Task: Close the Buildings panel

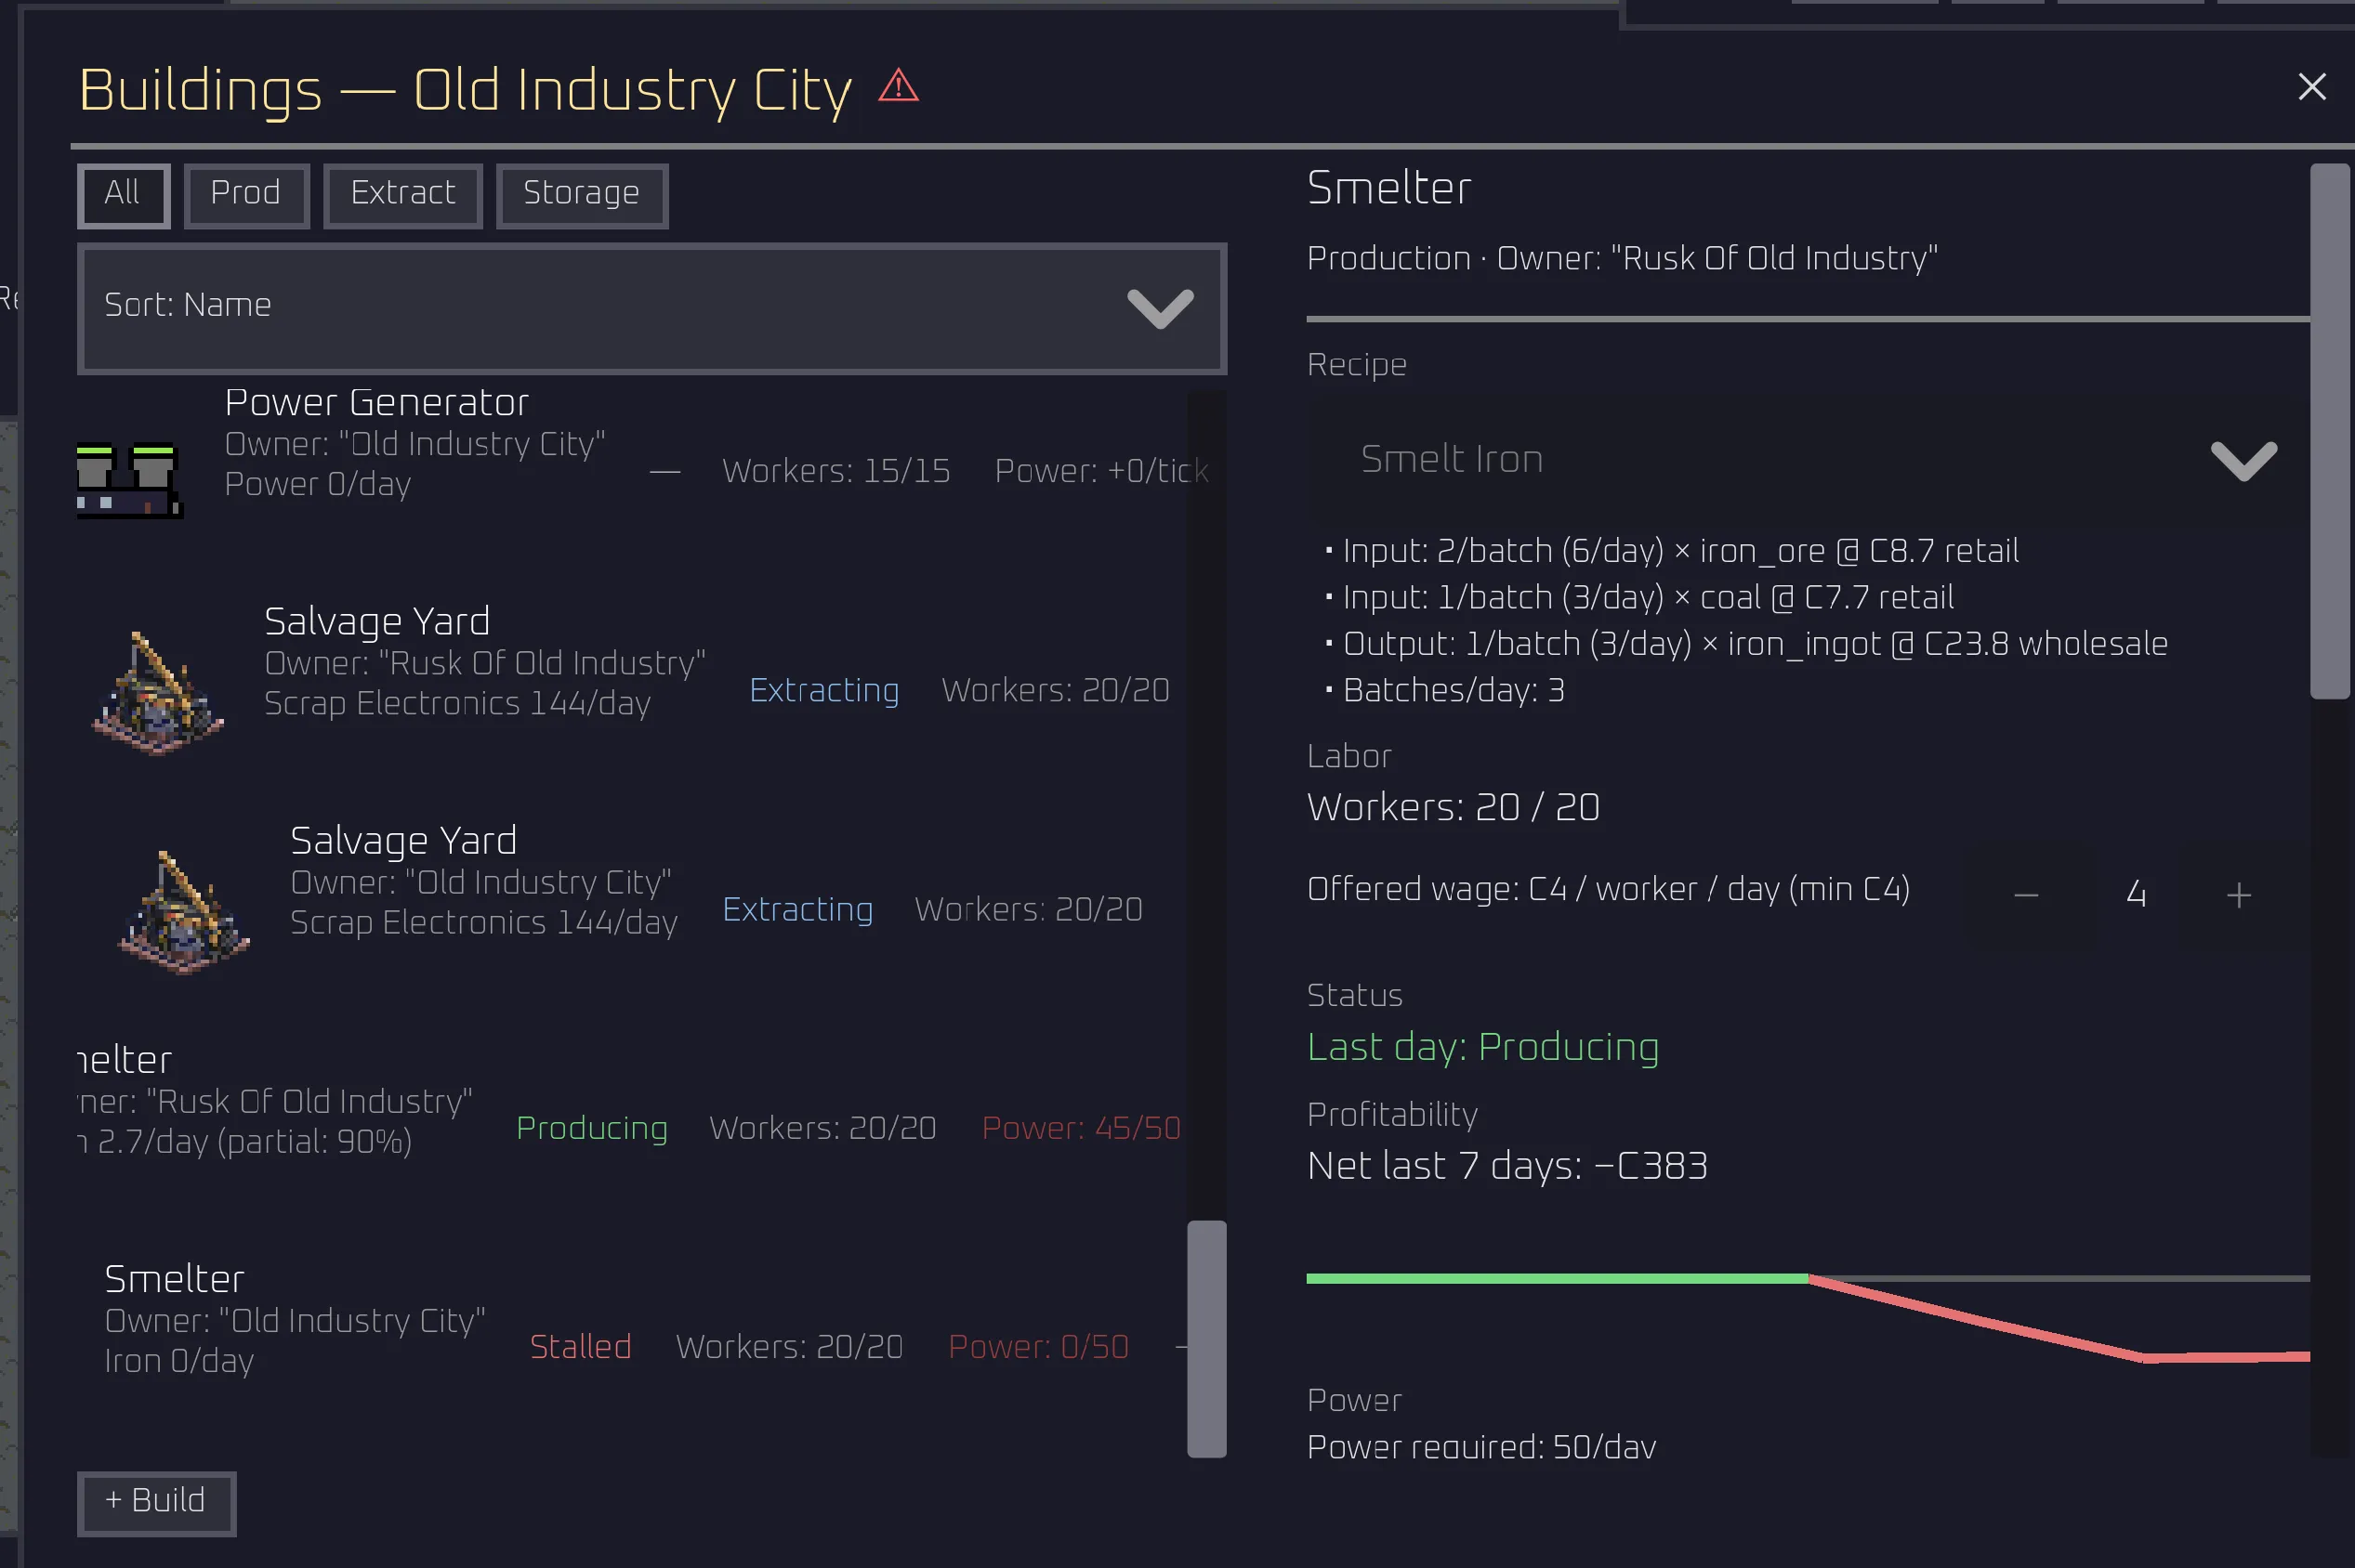Action: [2311, 87]
